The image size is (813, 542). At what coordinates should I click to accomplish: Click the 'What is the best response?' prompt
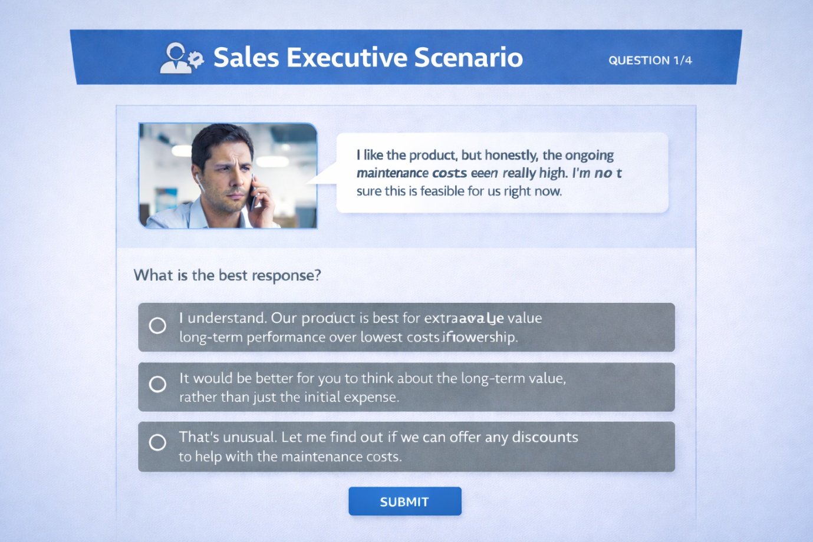tap(227, 275)
